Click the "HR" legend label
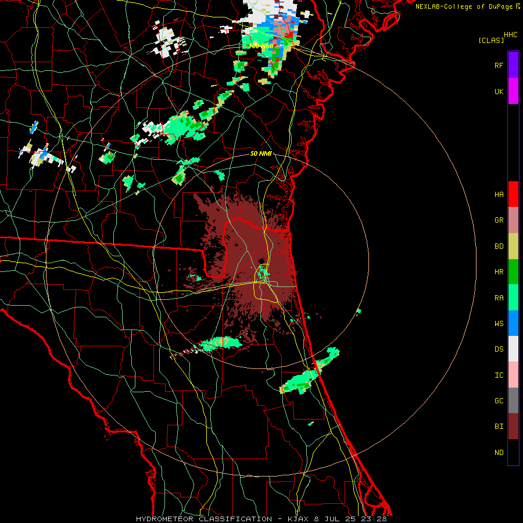 point(499,272)
